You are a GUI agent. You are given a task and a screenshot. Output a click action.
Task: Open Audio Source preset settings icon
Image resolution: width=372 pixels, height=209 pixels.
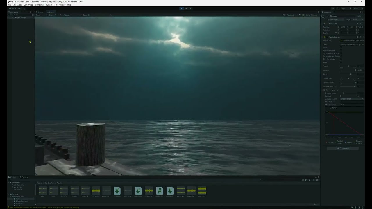[360, 37]
